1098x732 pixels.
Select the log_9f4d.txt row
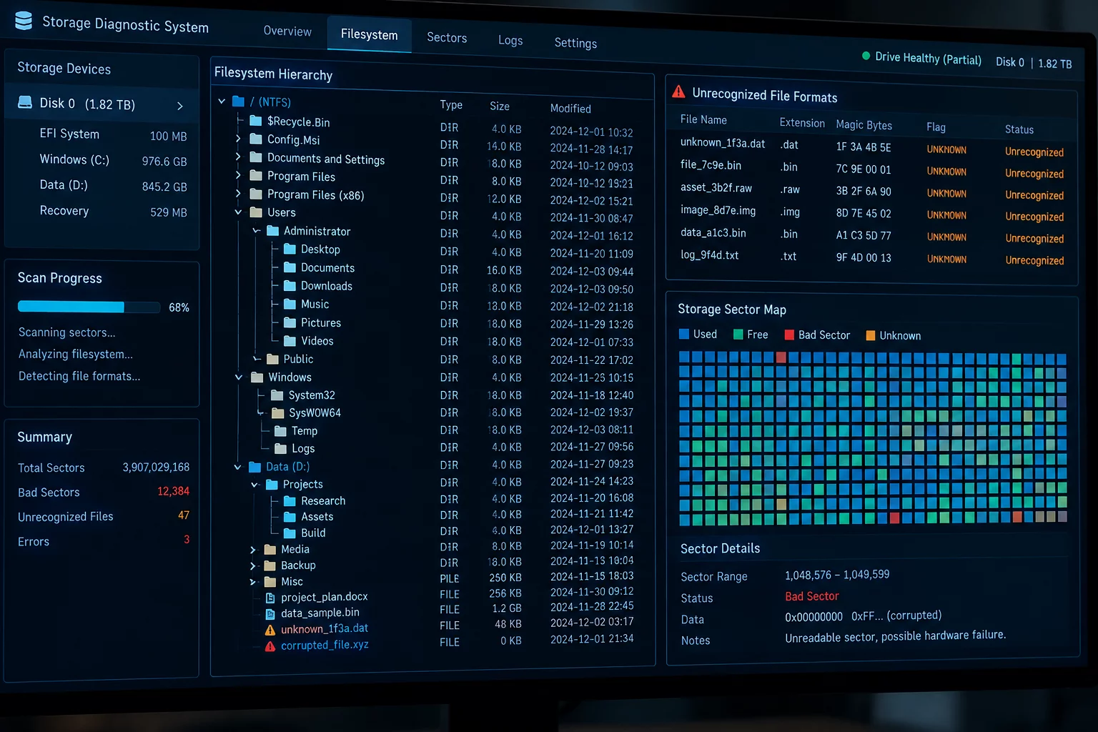coord(872,257)
